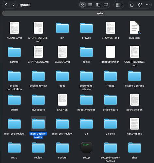This screenshot has height=163, width=154.
Task: Select the scripts folder icon
Action: (x=62, y=148)
